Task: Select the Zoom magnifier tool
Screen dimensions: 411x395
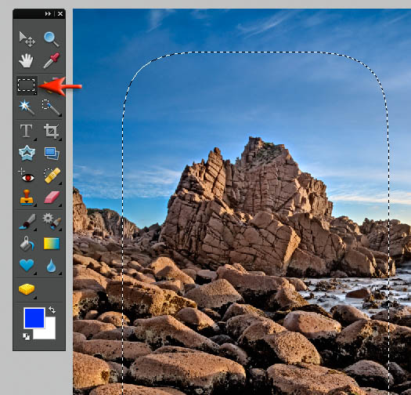Action: coord(51,39)
